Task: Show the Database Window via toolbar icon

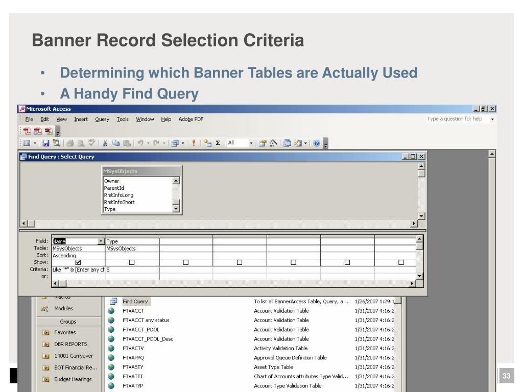Action: click(x=287, y=143)
